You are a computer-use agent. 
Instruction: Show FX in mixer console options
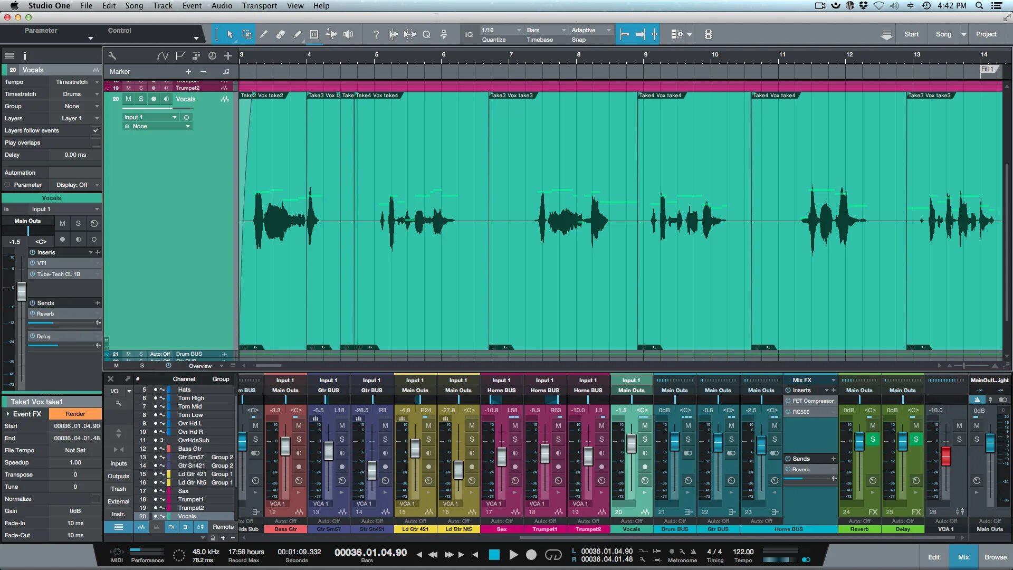coord(171,527)
